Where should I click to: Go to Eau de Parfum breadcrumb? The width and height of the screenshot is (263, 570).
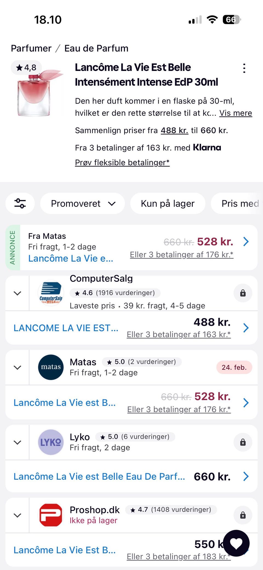96,48
